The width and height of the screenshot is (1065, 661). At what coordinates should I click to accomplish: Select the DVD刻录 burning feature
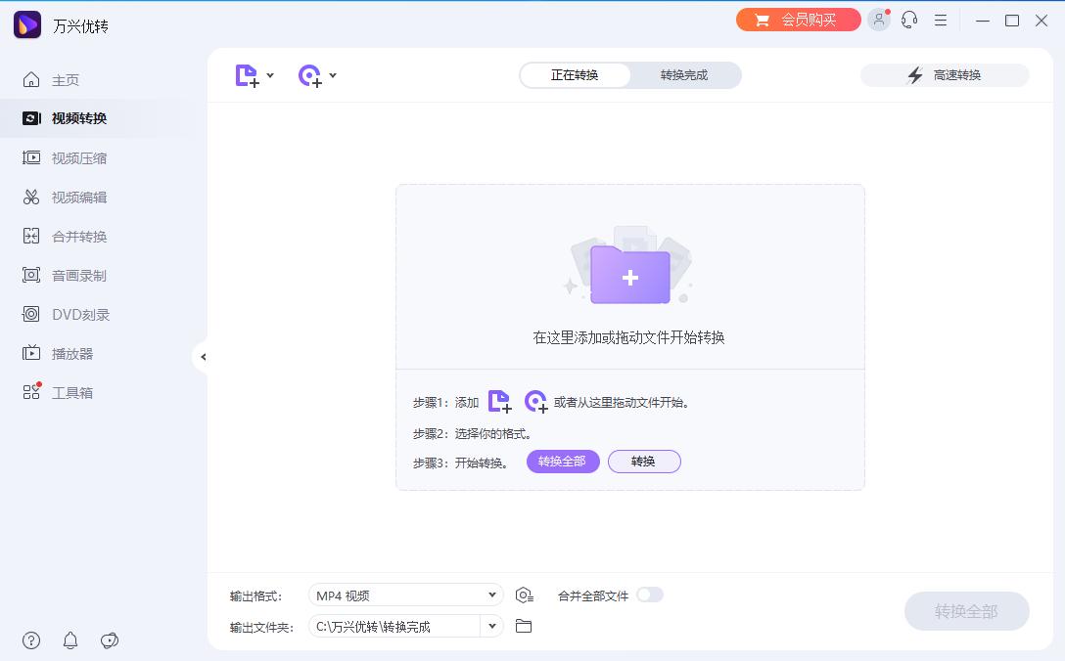pos(78,314)
